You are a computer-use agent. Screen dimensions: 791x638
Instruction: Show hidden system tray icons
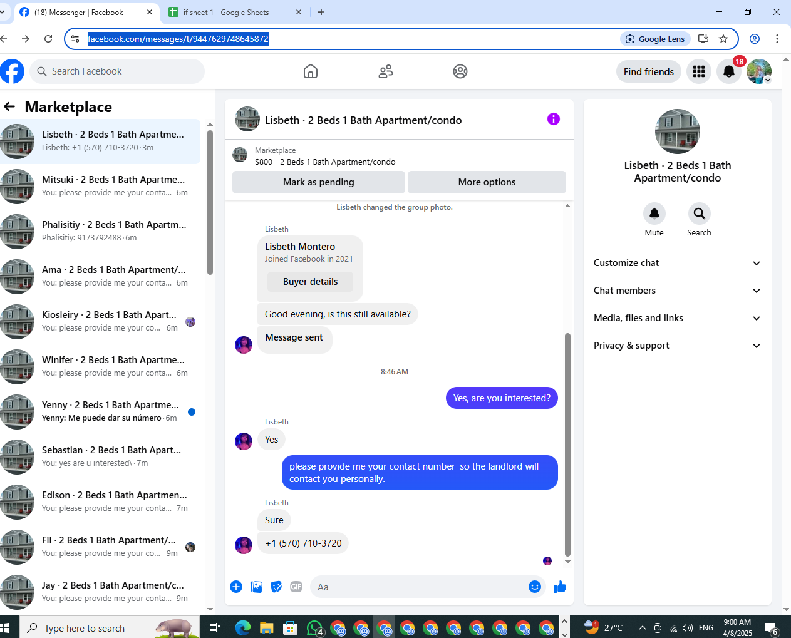(642, 628)
